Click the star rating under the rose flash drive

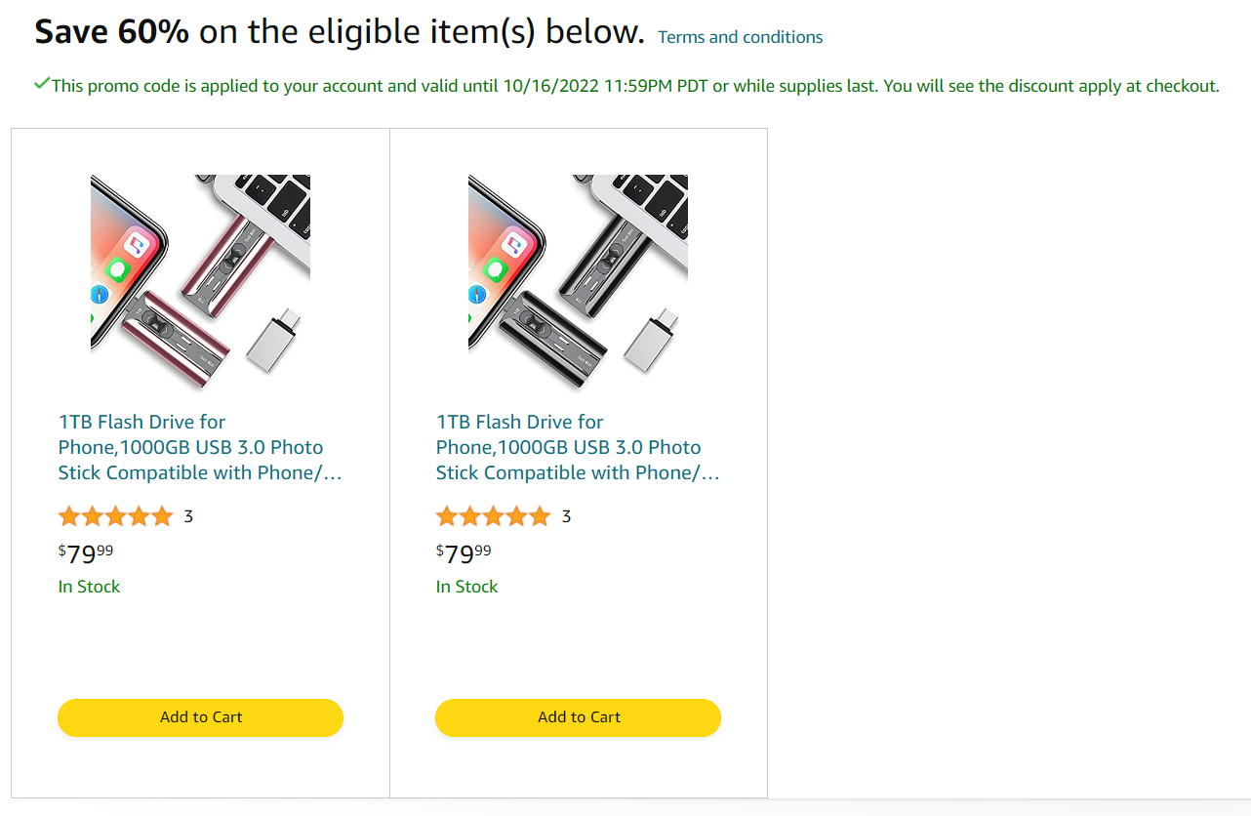click(x=115, y=516)
